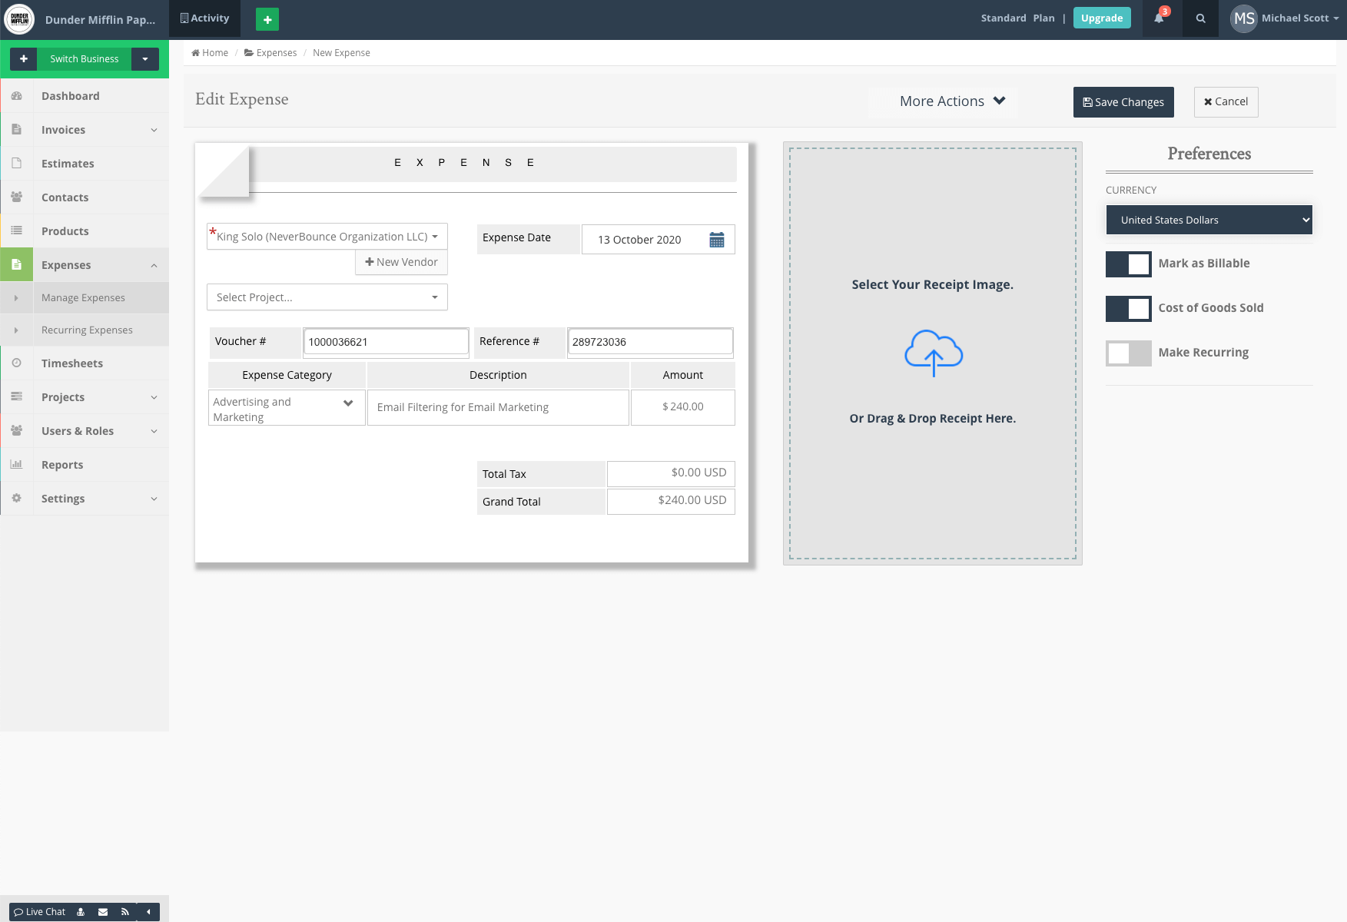This screenshot has height=922, width=1347.
Task: Open the search magnifier icon
Action: (1200, 18)
